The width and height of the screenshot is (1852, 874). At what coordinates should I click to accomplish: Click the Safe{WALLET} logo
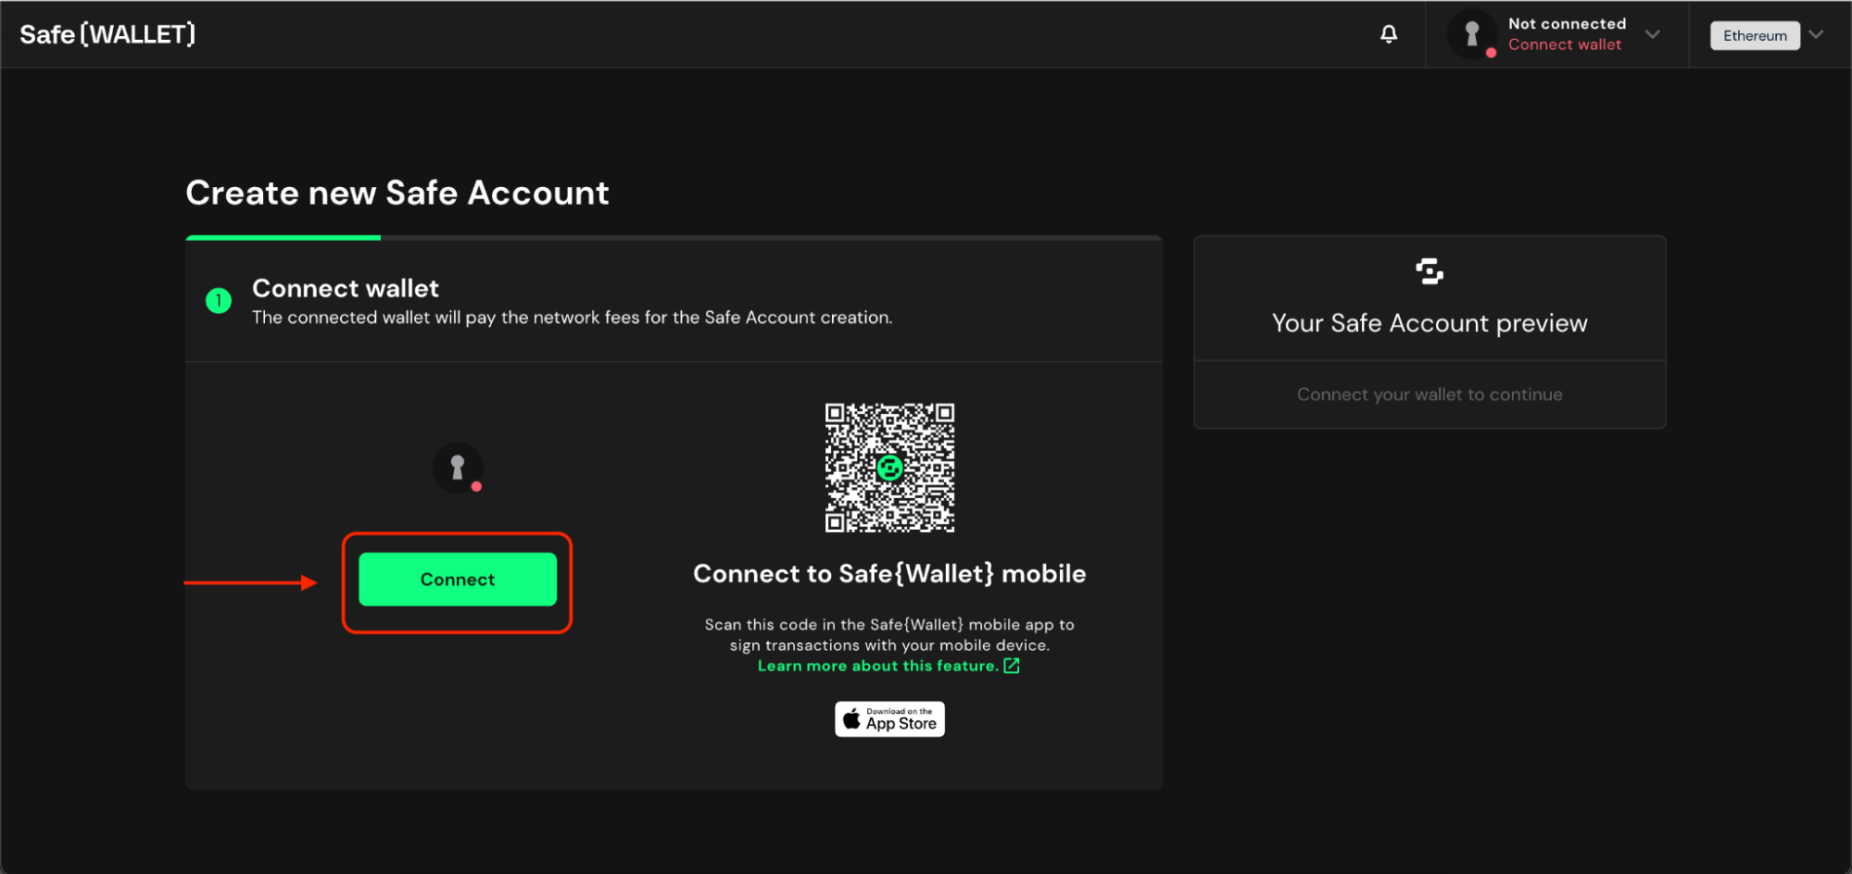pos(107,34)
